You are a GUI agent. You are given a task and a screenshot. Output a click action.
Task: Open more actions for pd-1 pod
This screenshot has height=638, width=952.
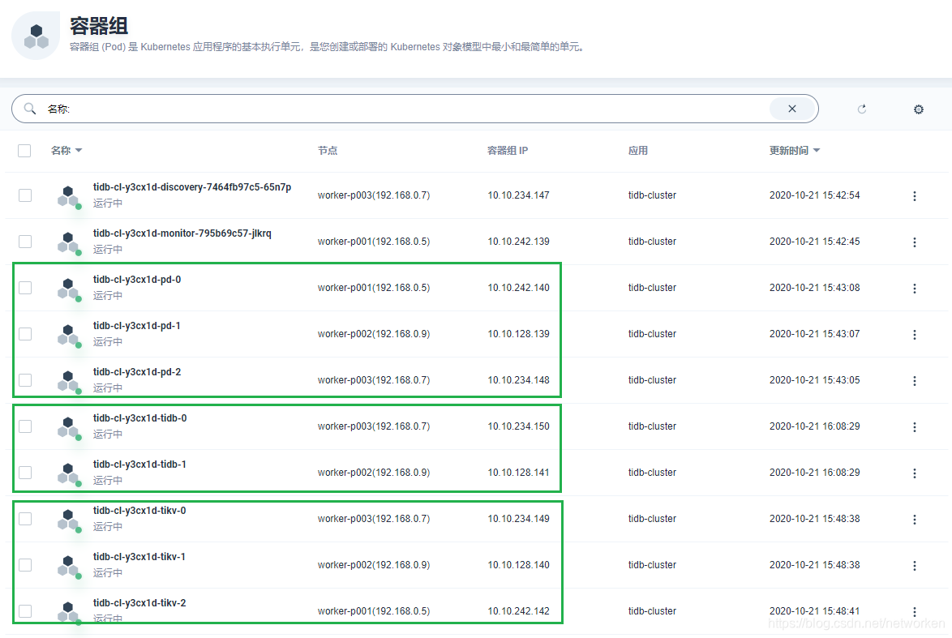915,335
